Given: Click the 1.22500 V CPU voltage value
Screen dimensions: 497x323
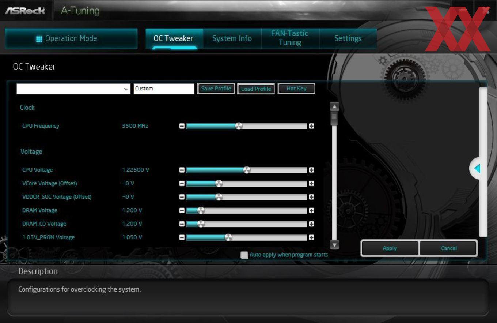Looking at the screenshot, I should coord(136,170).
